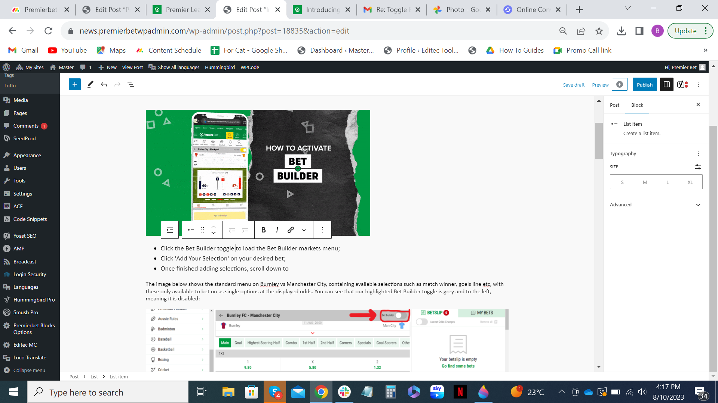Switch to the Post sidebar tab

pos(614,105)
